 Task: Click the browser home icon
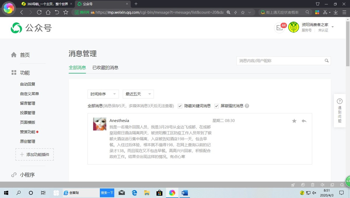[x=48, y=12]
